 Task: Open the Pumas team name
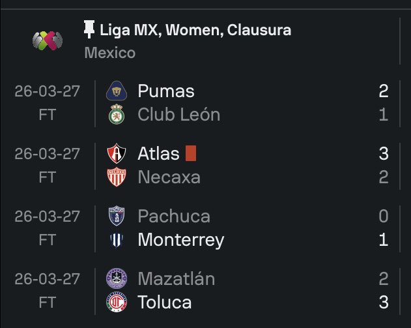click(x=166, y=91)
